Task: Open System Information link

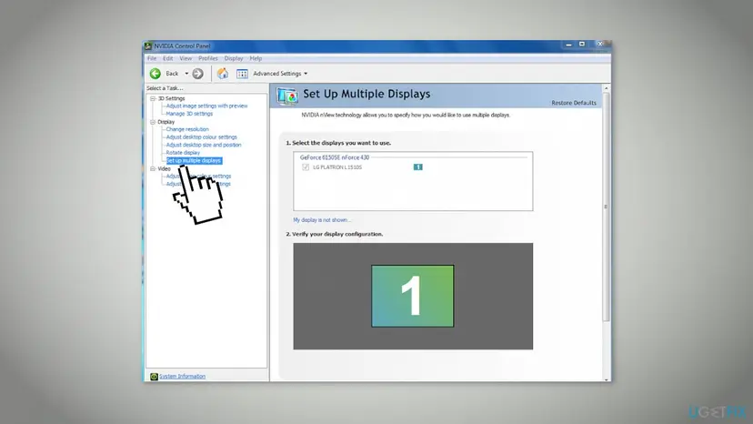Action: point(182,377)
